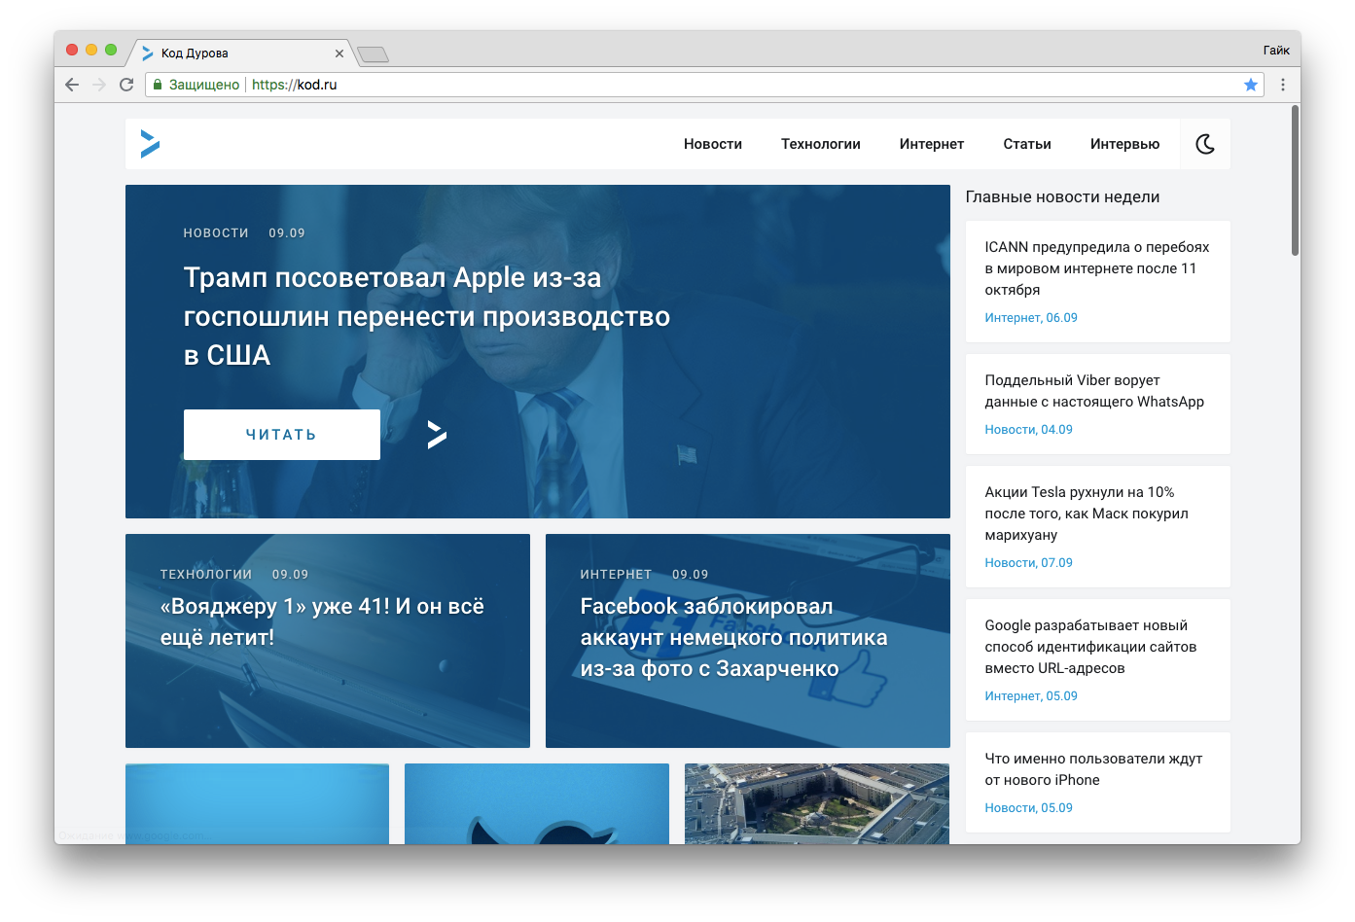Click the Гайк profile name in Chrome
Screen dimensions: 1355x922
pyautogui.click(x=1276, y=51)
